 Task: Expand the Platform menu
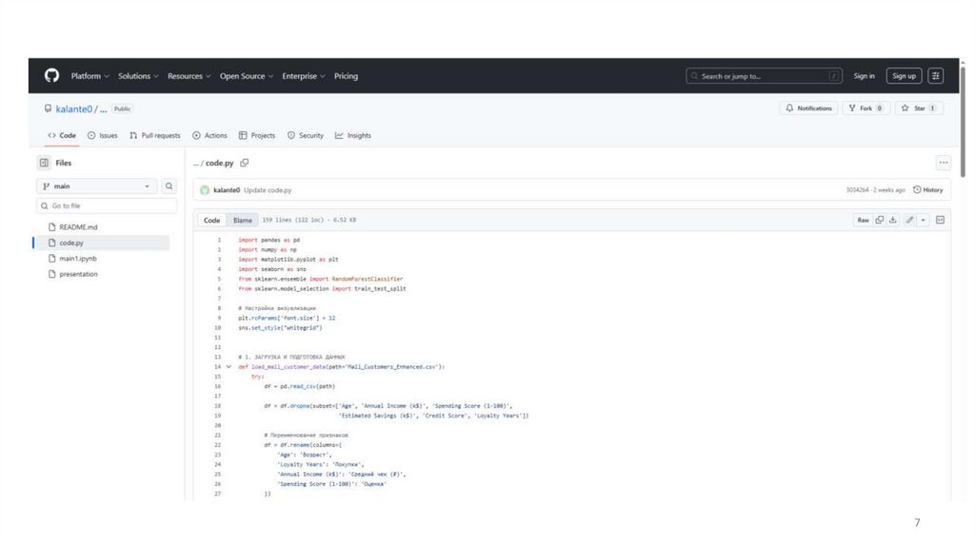[90, 76]
